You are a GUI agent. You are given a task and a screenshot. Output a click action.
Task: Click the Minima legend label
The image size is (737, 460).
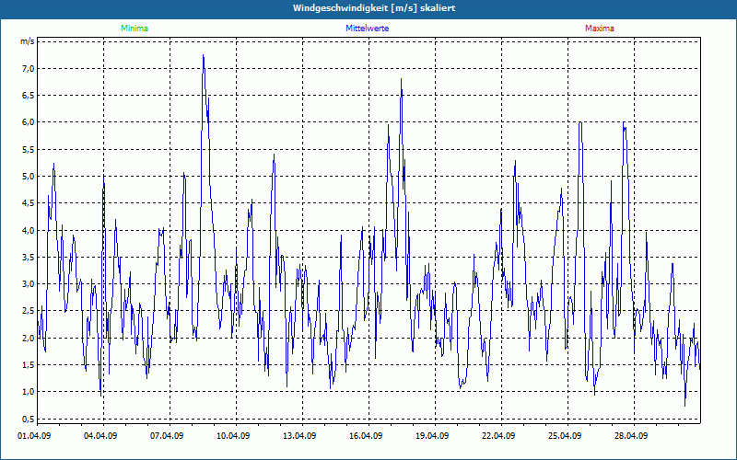pos(135,29)
